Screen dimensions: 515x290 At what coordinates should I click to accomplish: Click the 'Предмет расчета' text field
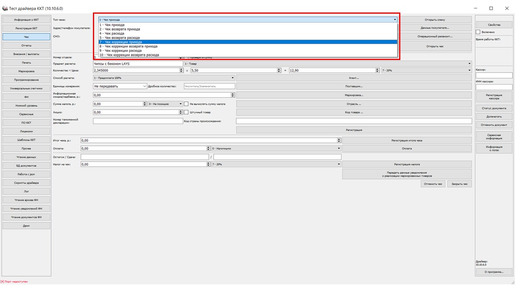[x=138, y=64]
